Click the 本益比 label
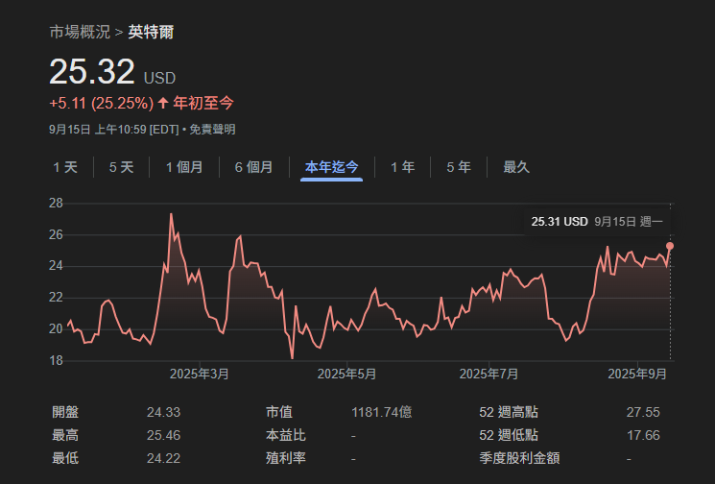The height and width of the screenshot is (484, 715). pyautogui.click(x=285, y=435)
